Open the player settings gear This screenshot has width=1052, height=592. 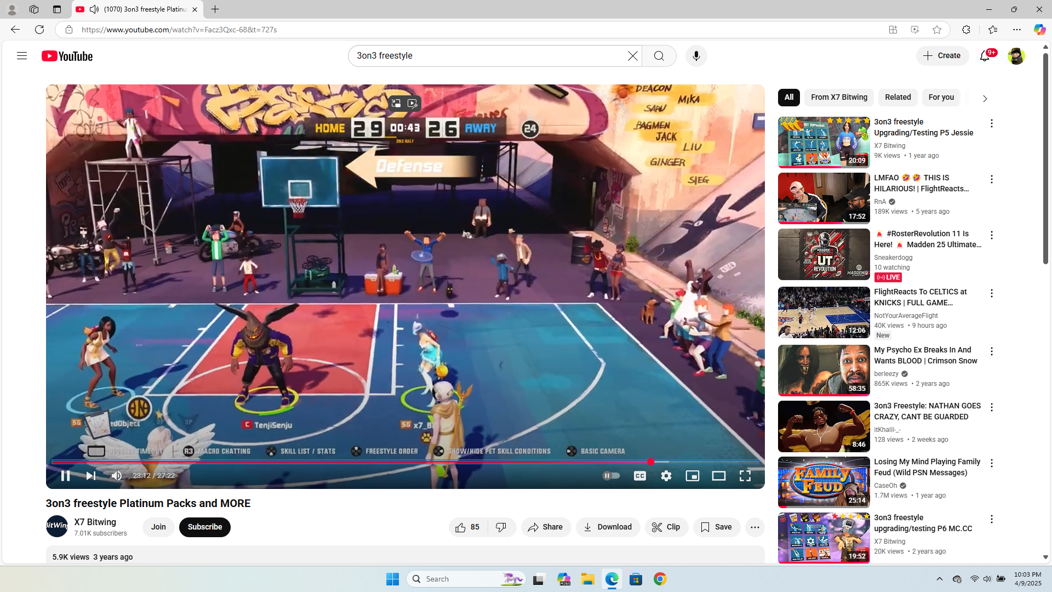click(x=666, y=476)
